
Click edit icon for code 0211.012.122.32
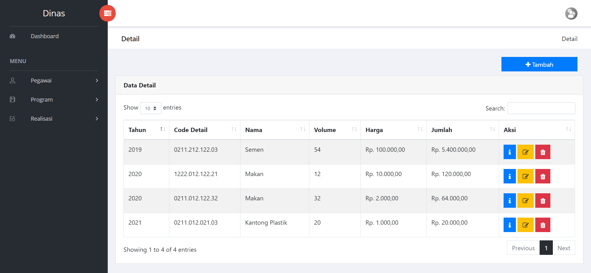point(525,201)
